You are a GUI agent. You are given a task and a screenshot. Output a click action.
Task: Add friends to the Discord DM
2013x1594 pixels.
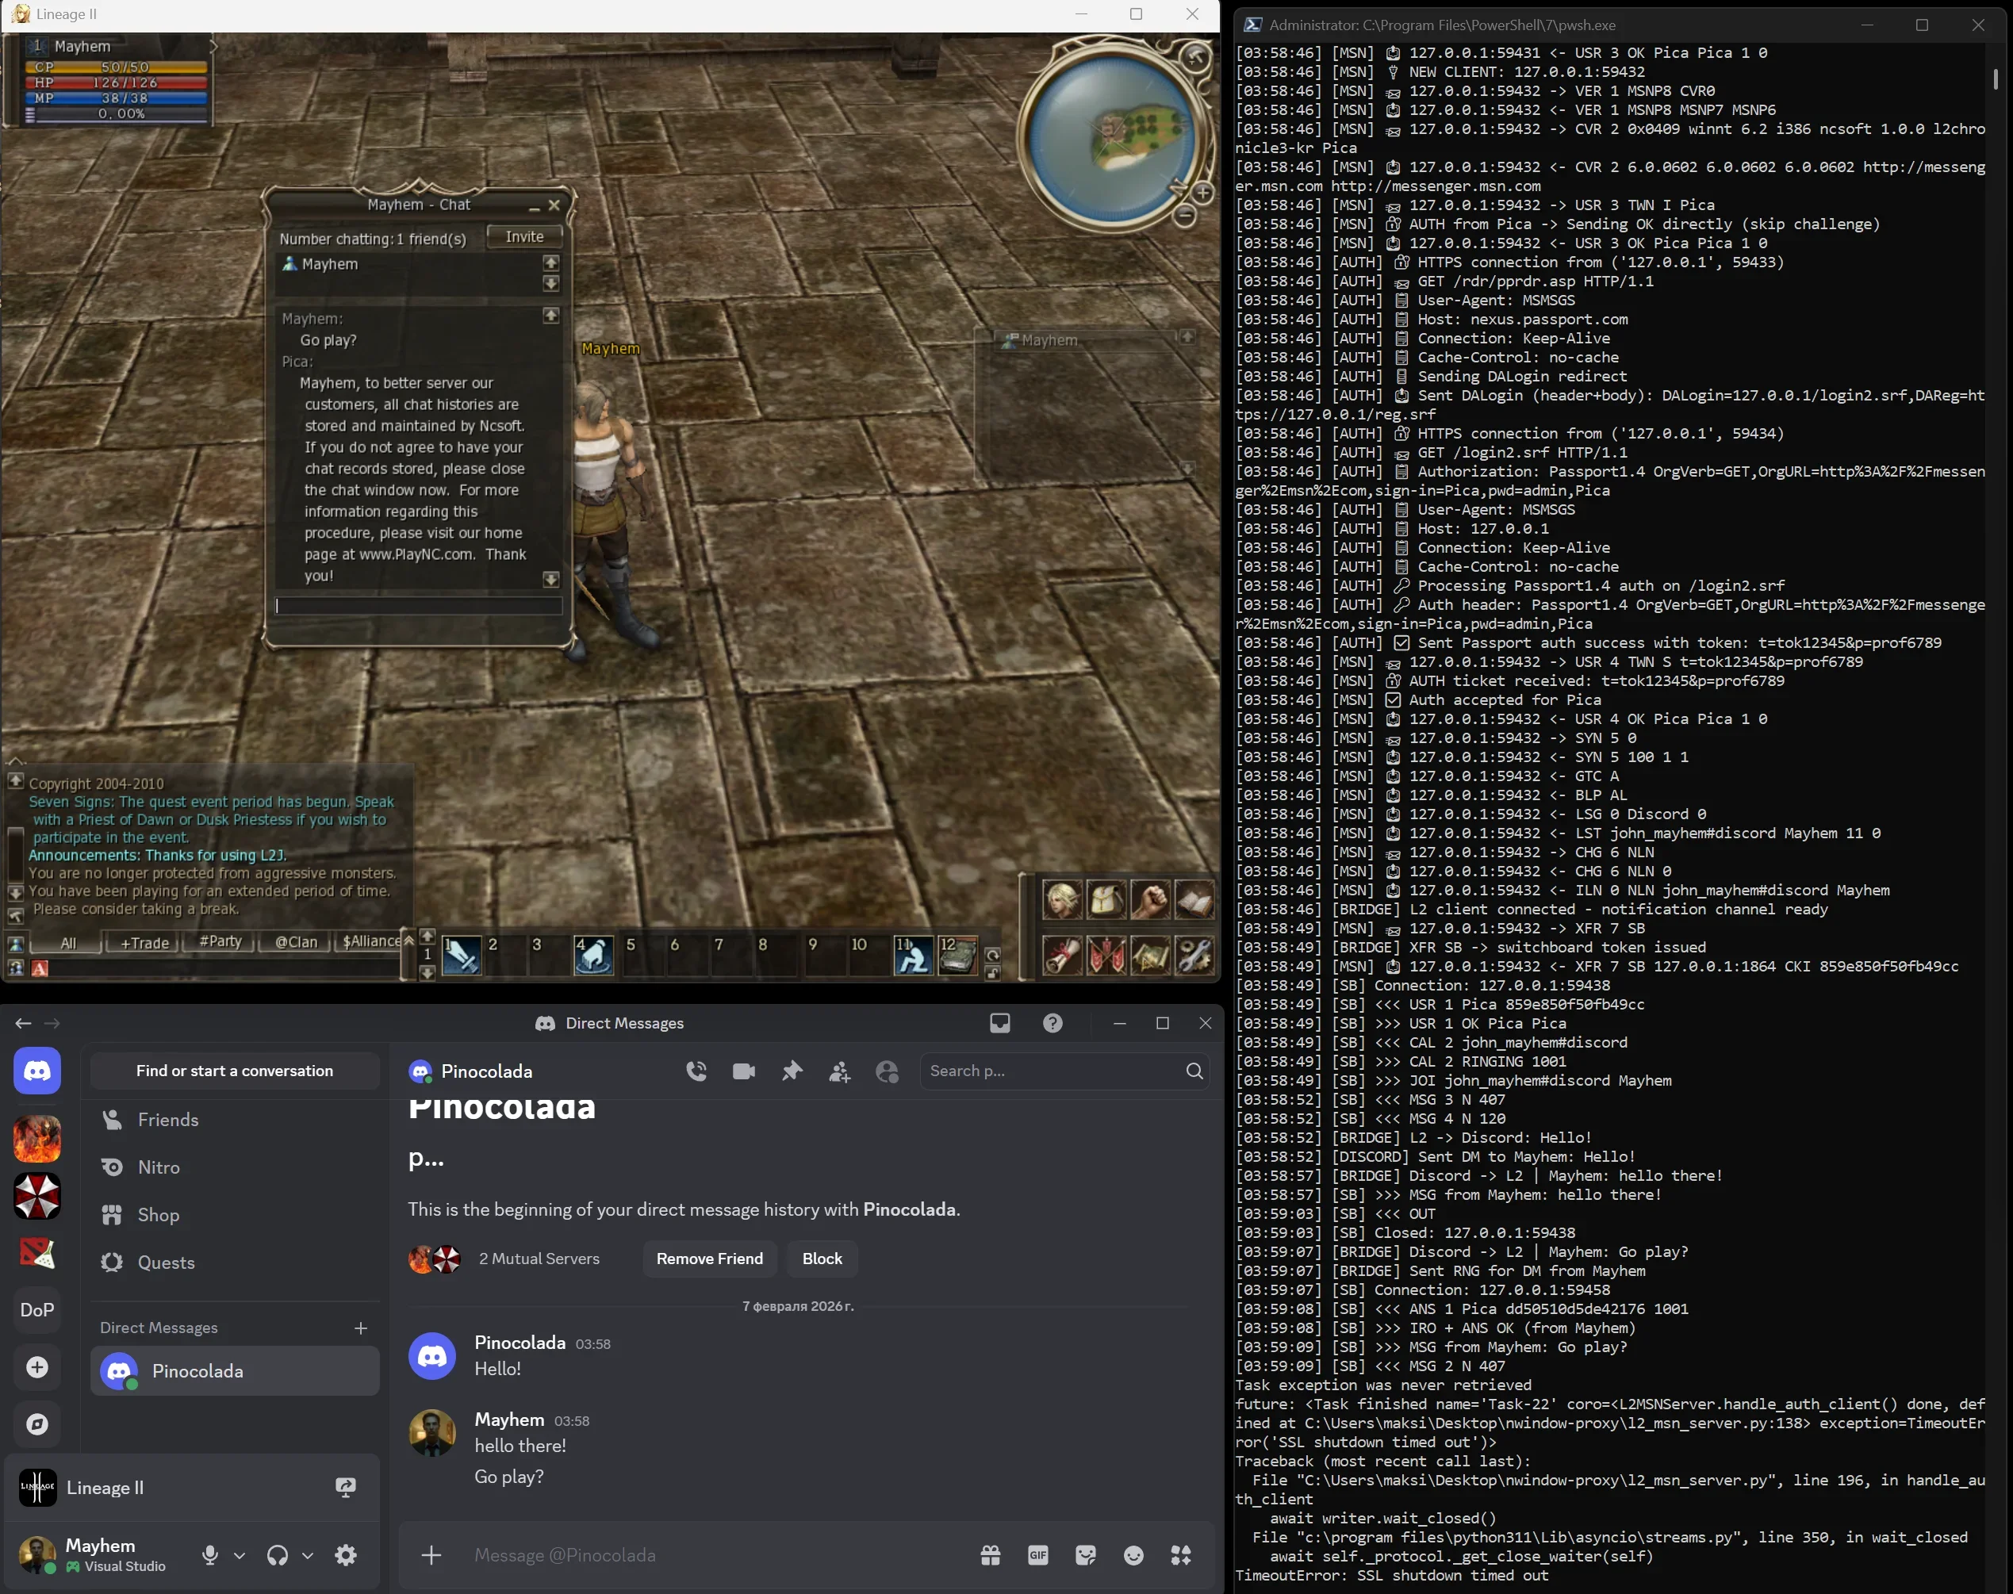(839, 1071)
